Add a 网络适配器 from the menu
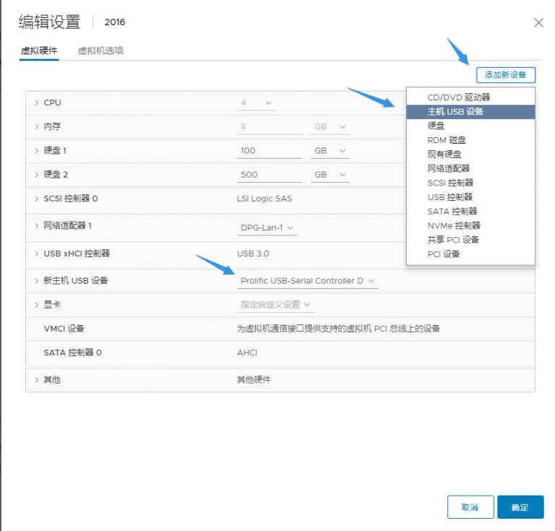 pos(448,168)
